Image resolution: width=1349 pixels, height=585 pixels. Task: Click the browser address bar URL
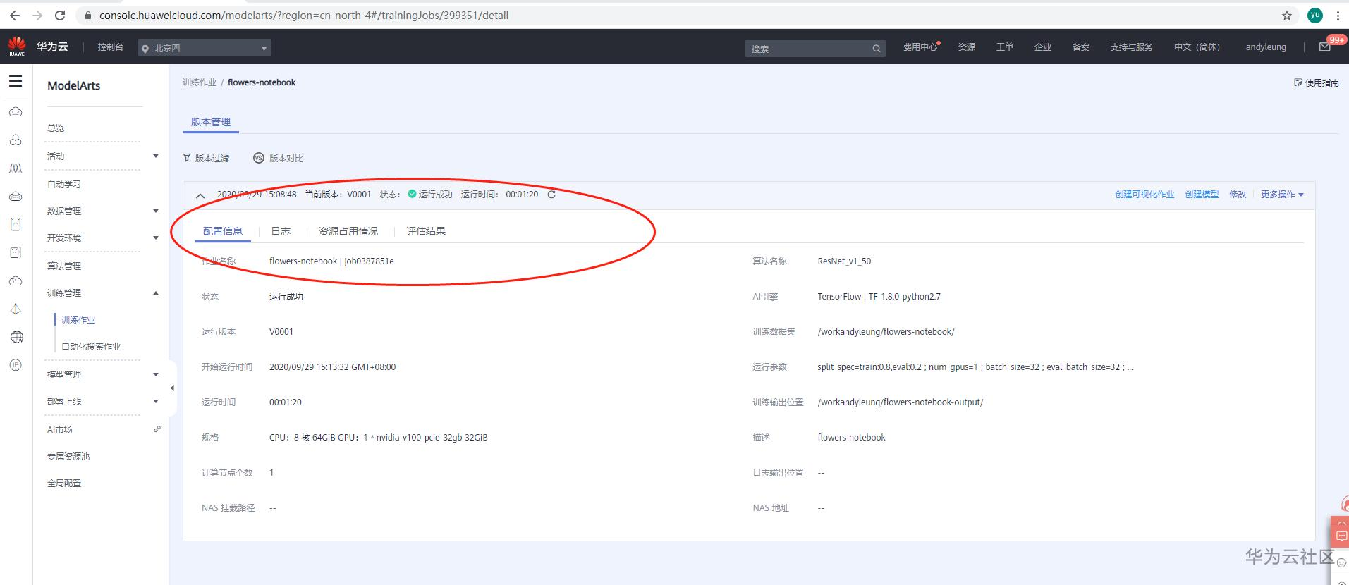point(304,15)
